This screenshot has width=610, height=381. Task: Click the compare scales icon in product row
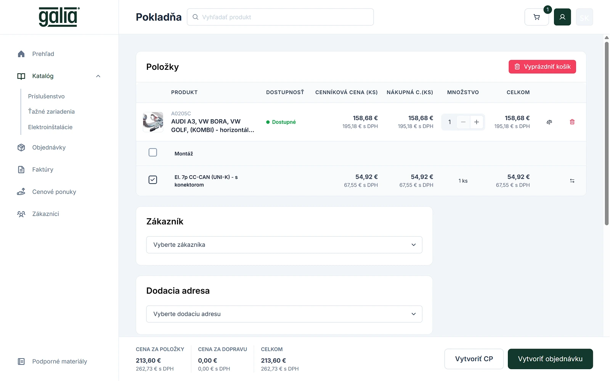[549, 122]
